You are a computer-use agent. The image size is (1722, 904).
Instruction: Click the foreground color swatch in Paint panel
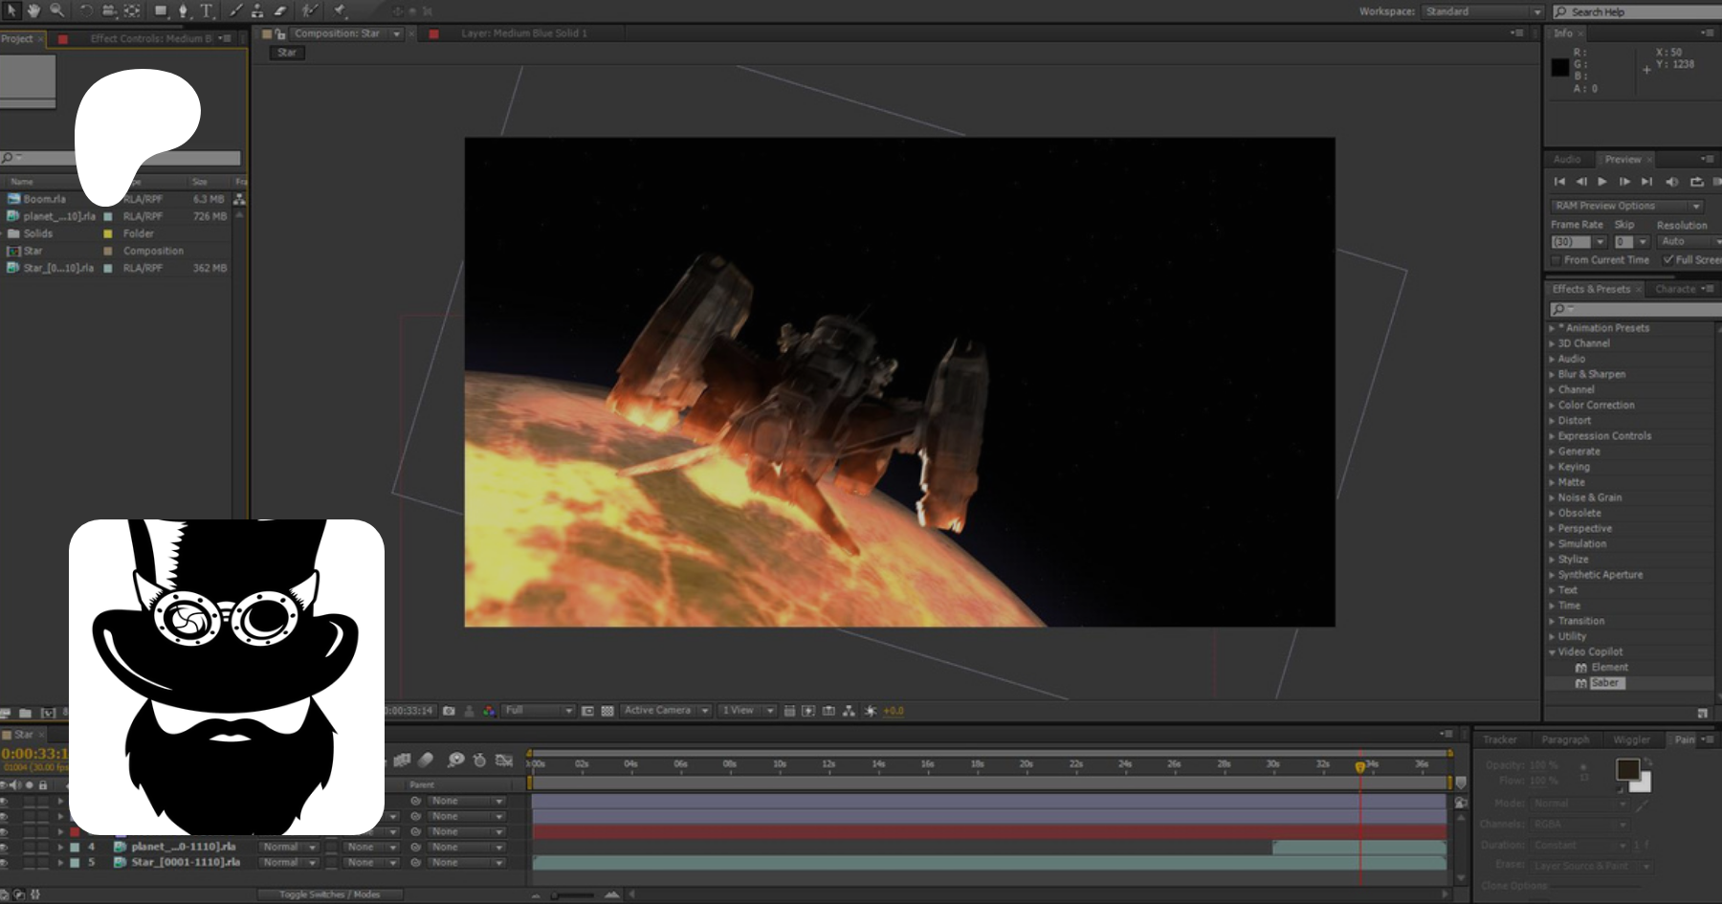[1626, 769]
